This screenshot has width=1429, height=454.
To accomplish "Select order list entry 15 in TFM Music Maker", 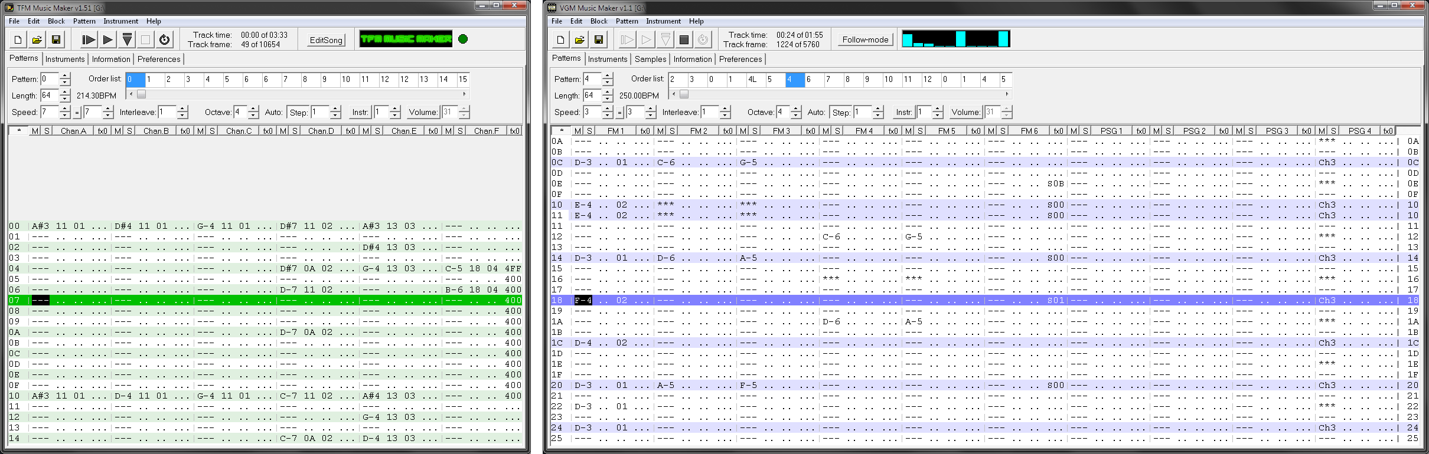I will (463, 79).
